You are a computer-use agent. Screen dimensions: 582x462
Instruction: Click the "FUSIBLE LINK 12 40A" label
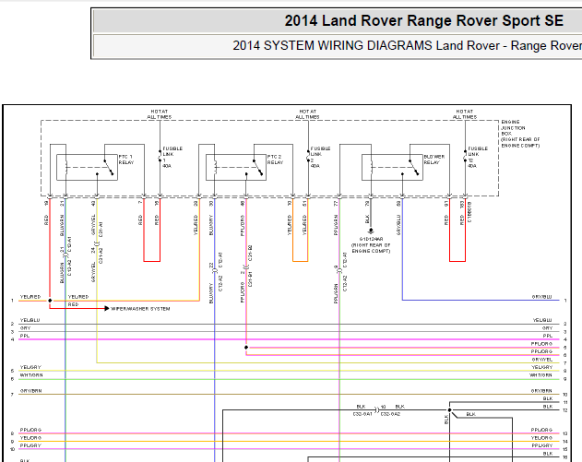click(x=478, y=157)
